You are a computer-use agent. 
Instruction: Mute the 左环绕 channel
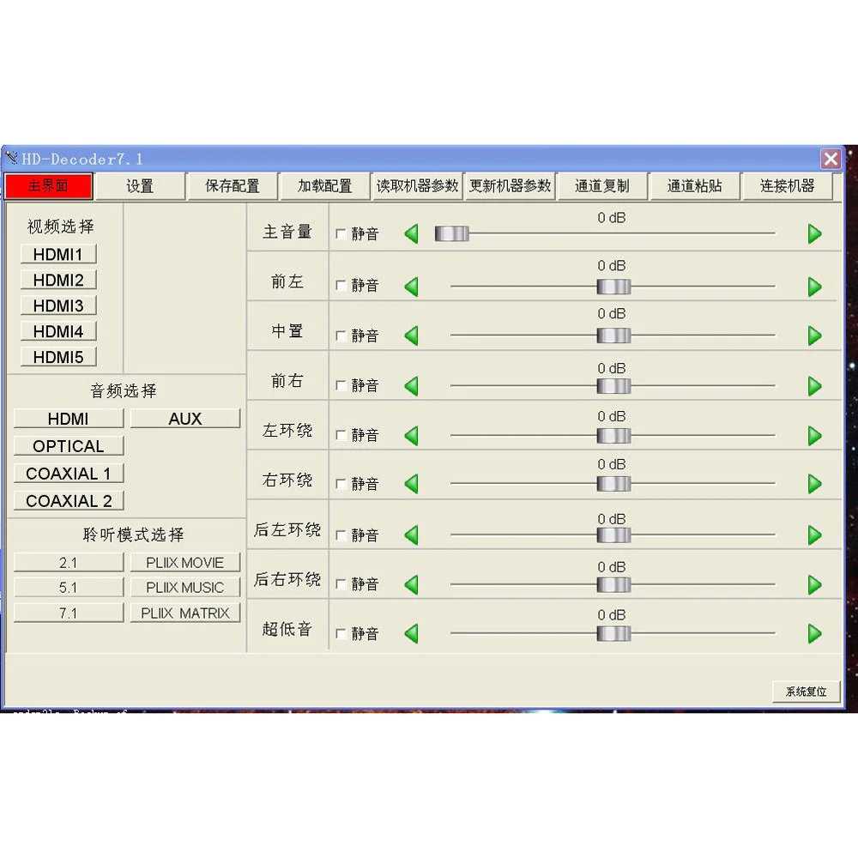pyautogui.click(x=341, y=435)
